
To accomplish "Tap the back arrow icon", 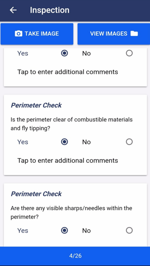I will (x=13, y=10).
